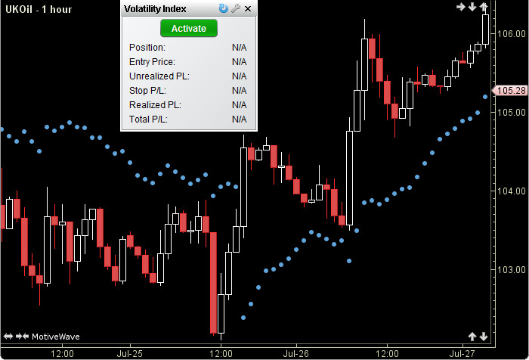The width and height of the screenshot is (529, 360).
Task: Click the 104.00 price axis label
Action: tap(512, 191)
